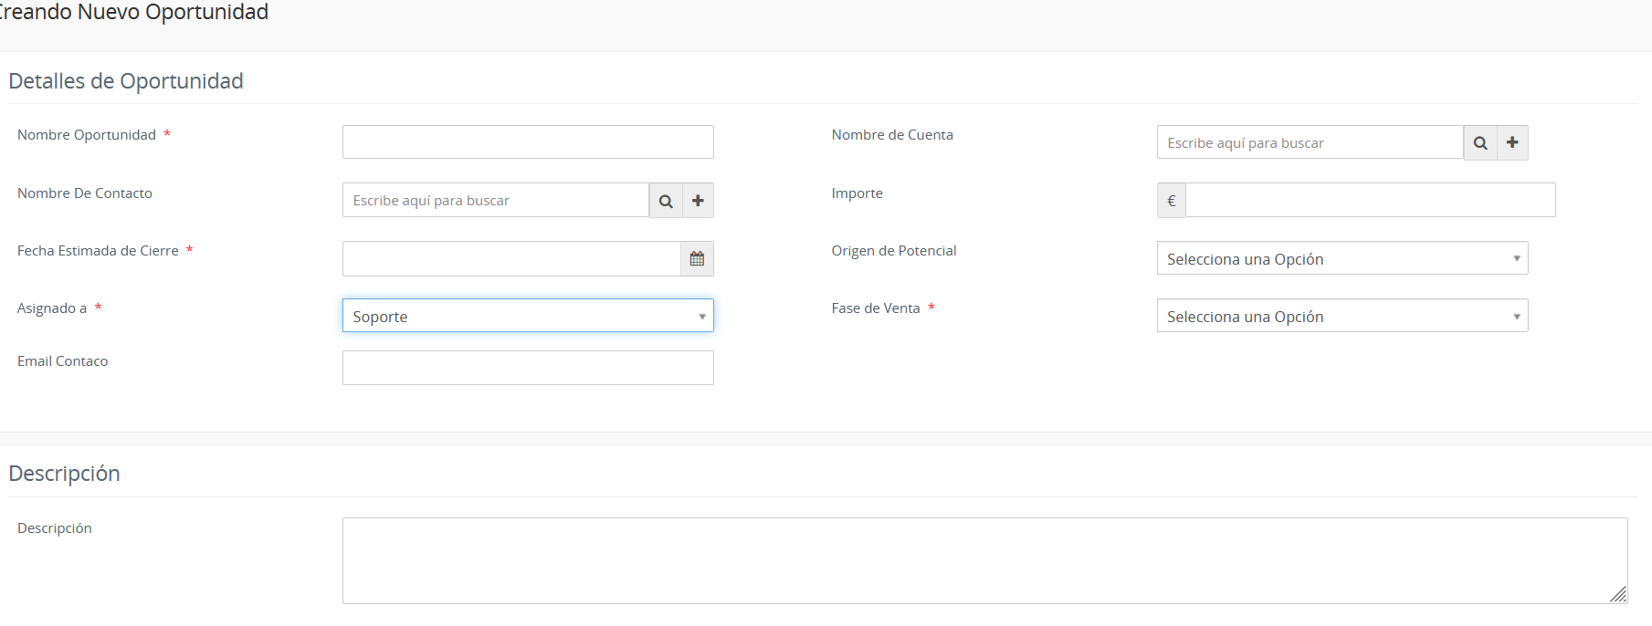Image resolution: width=1652 pixels, height=626 pixels.
Task: Search for an account in Nombre de Cuenta
Action: click(x=1480, y=142)
